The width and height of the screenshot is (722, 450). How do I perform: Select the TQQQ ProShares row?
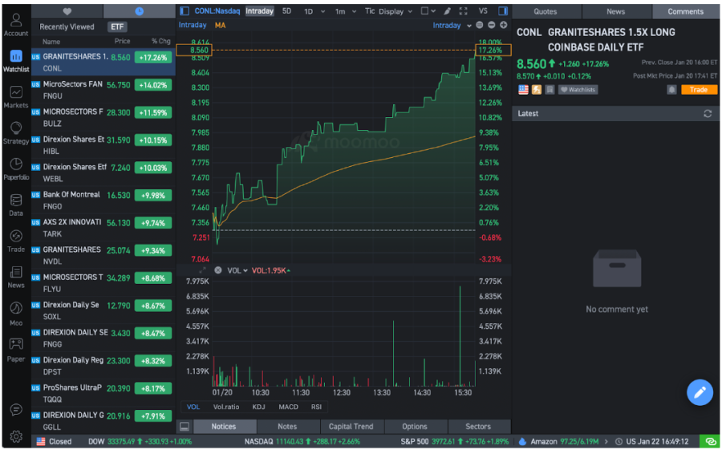(103, 393)
